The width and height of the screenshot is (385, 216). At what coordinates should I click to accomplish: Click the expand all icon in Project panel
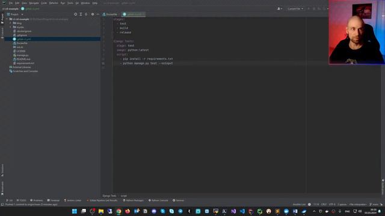pos(81,14)
